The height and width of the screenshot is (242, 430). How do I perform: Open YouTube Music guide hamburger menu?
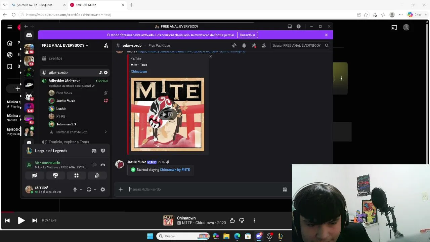10,28
